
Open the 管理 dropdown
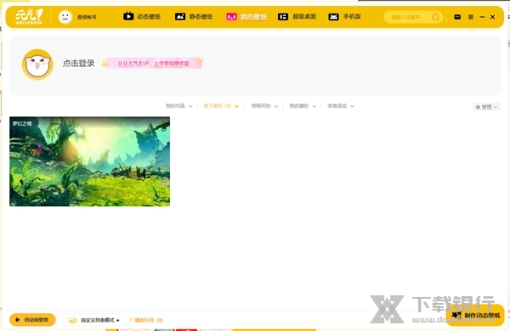tap(486, 107)
